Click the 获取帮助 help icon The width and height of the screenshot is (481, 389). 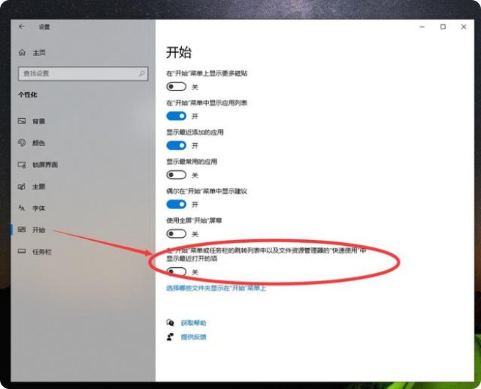[x=171, y=323]
